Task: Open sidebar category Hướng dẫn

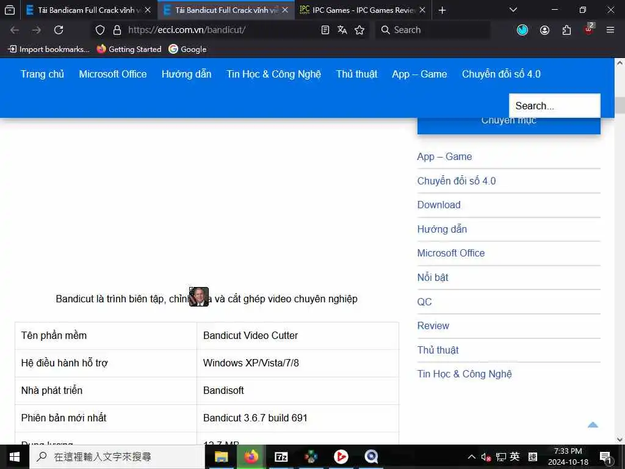Action: pyautogui.click(x=442, y=230)
